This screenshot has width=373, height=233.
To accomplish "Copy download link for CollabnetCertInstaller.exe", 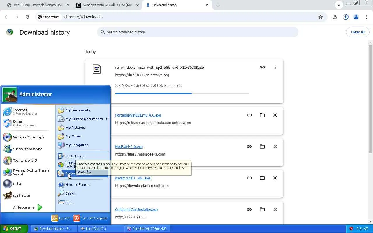I will tap(249, 209).
